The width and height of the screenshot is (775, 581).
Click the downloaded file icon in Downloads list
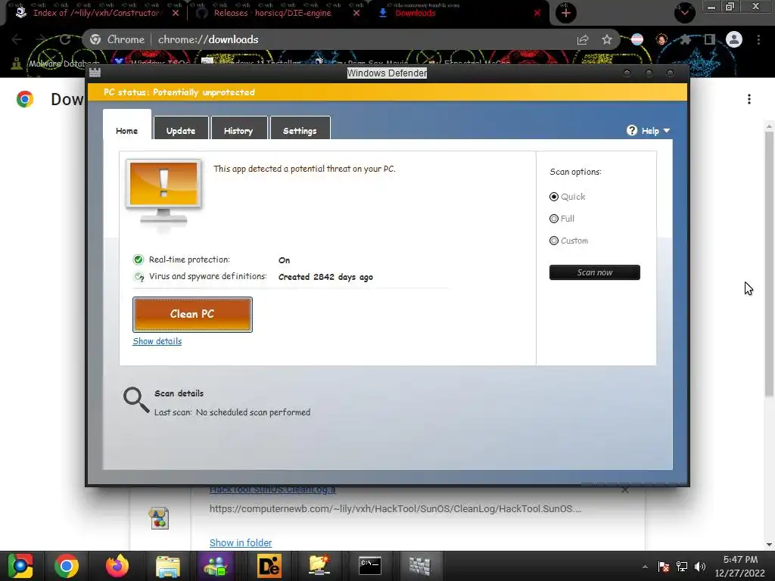(159, 518)
